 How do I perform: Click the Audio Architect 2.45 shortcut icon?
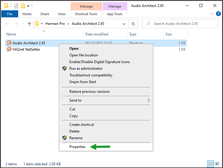pyautogui.click(x=9, y=43)
